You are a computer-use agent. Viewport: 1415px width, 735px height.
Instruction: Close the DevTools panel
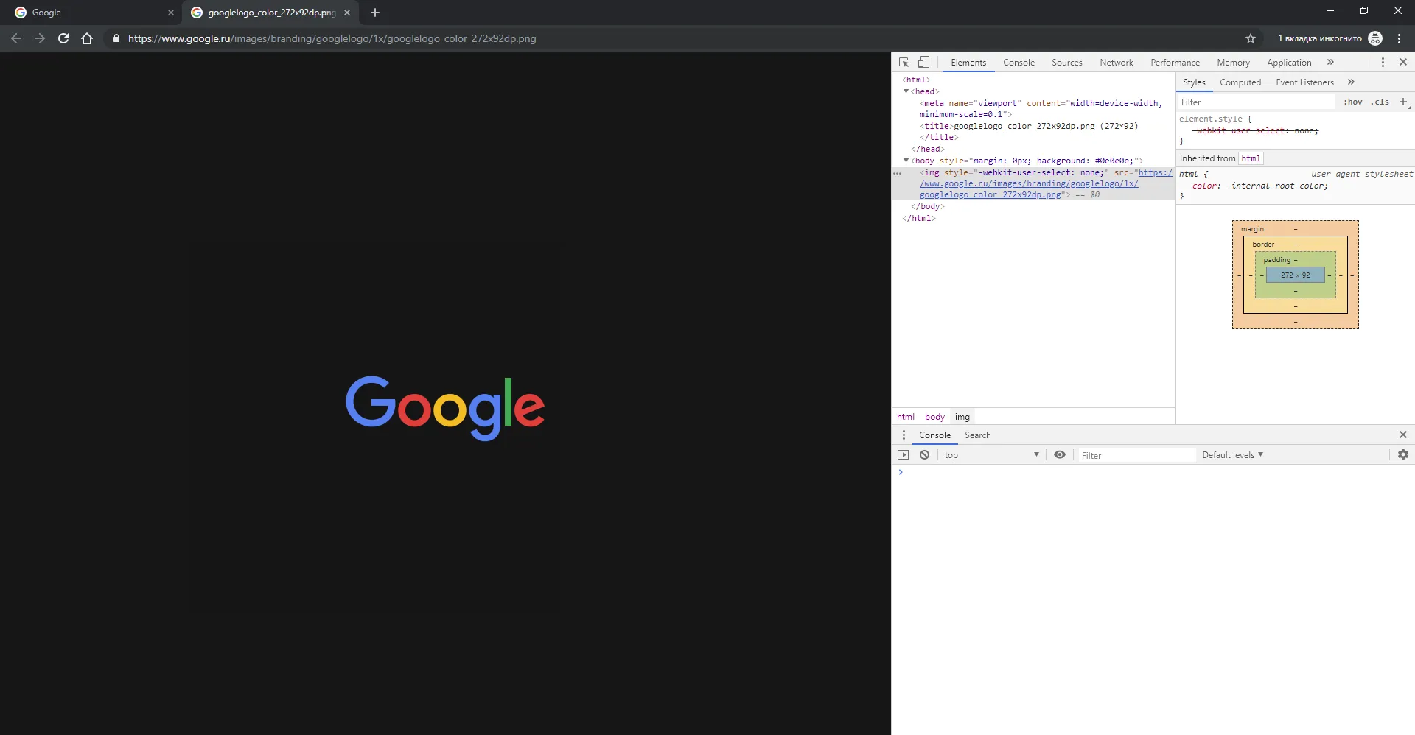point(1403,63)
